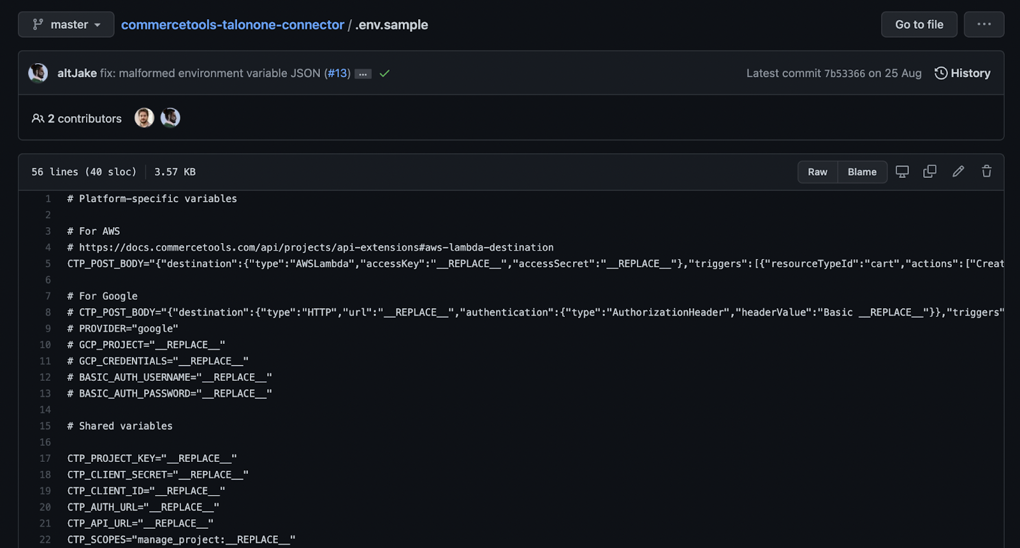
Task: Click the BASIC_AUTH_USERNAME line
Action: (170, 377)
